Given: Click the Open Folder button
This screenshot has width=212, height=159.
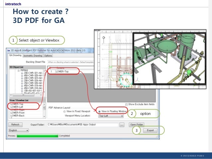Looking at the screenshot, I should (137, 124).
